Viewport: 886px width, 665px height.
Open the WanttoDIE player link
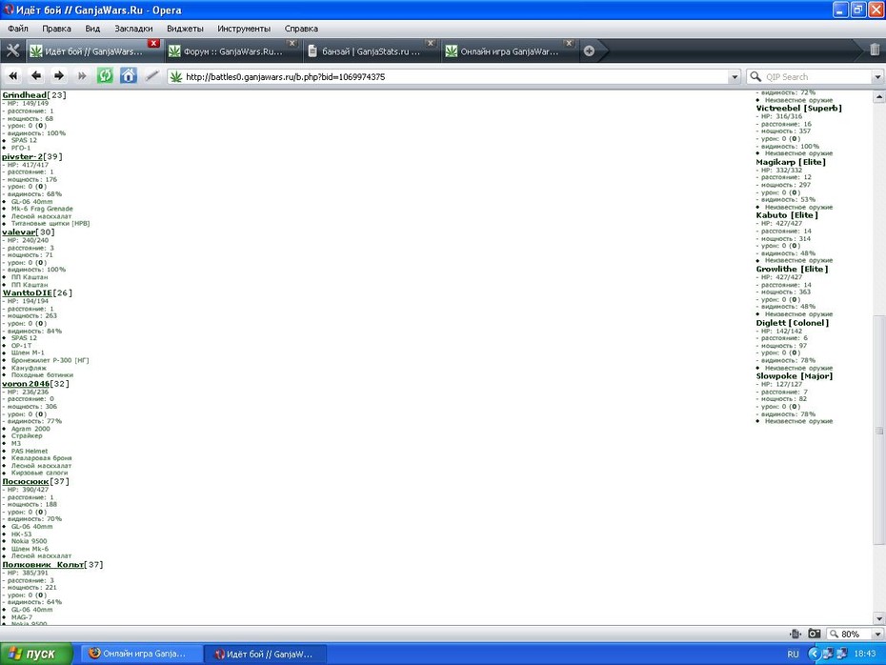(x=27, y=292)
